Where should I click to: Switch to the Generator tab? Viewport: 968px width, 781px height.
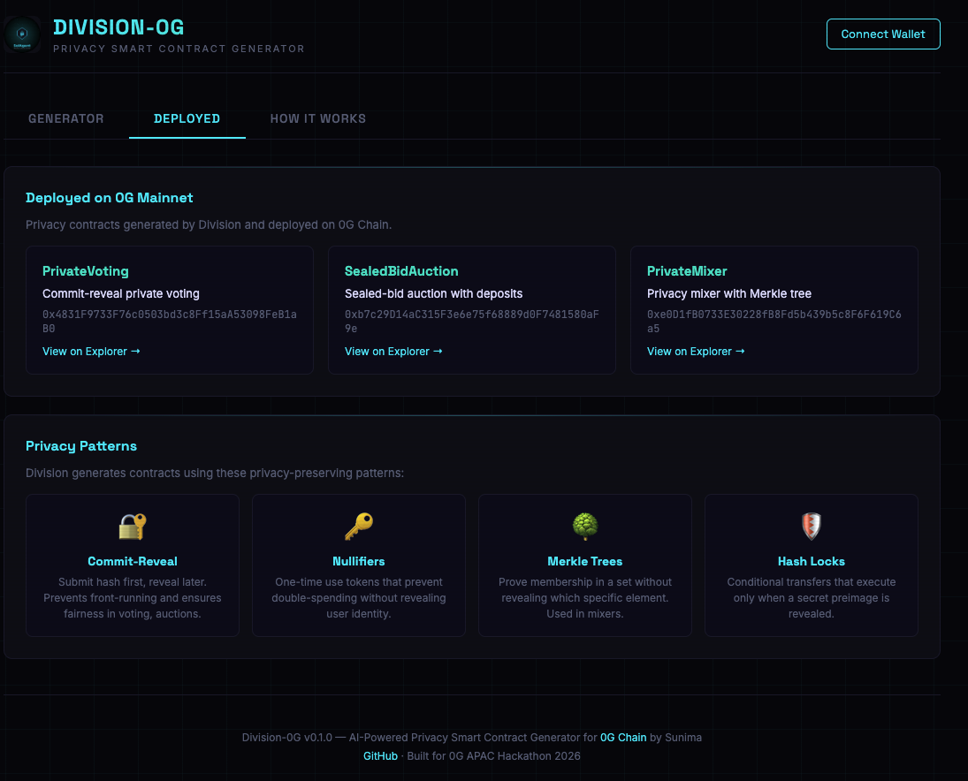coord(66,118)
